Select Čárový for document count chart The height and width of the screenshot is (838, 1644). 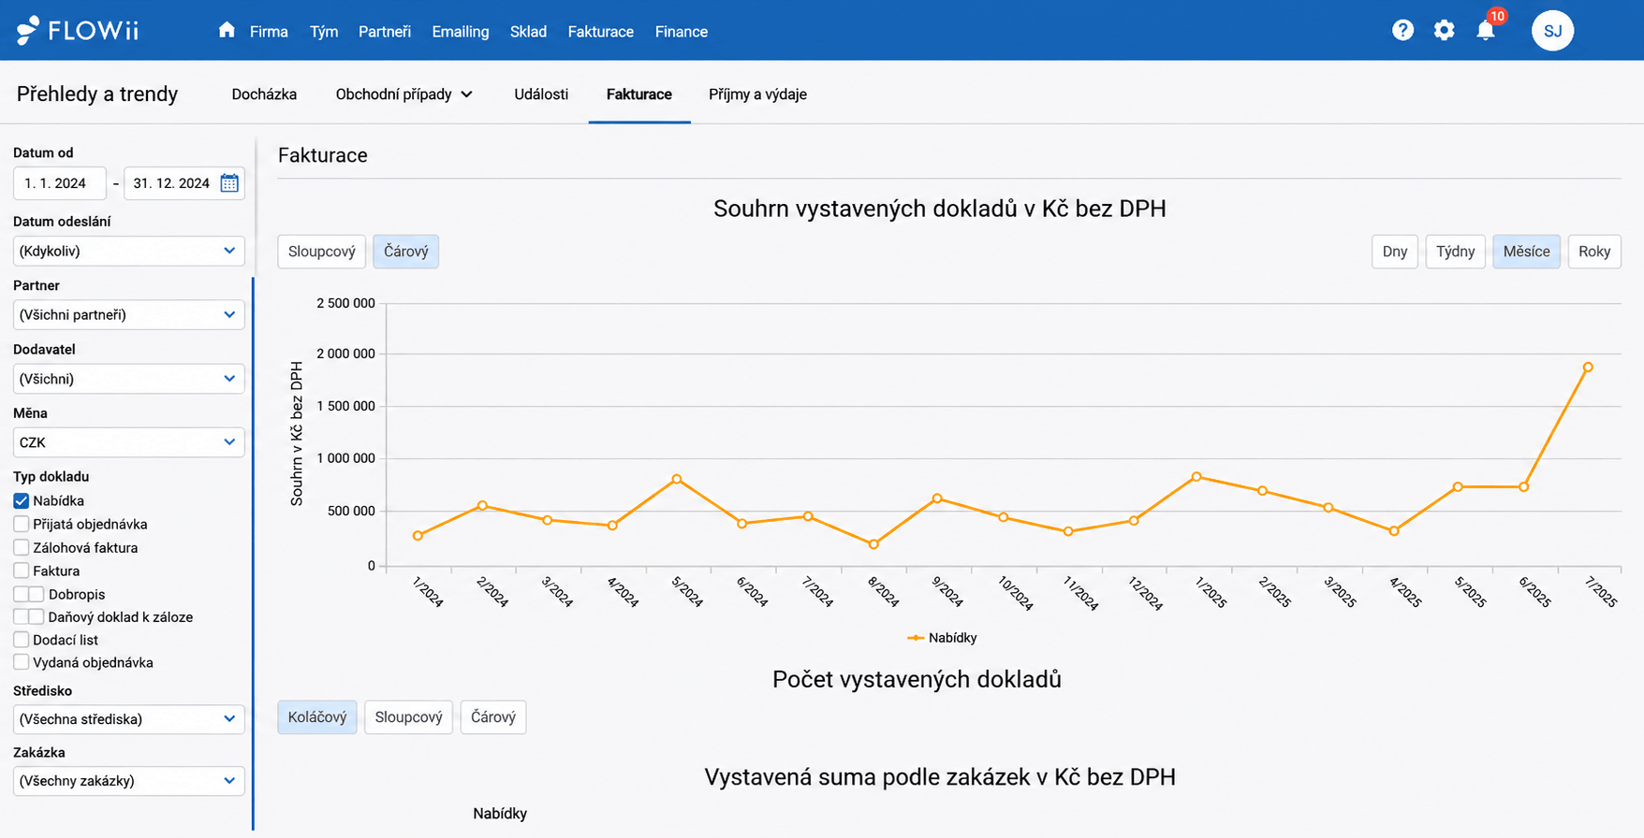493,717
